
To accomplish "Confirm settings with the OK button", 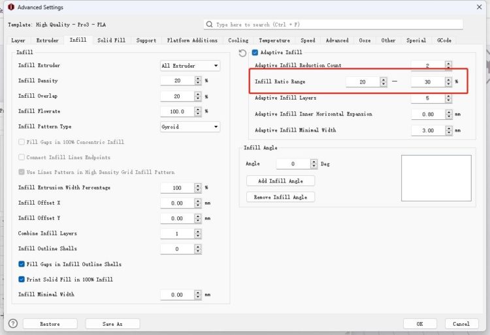I will coord(419,324).
